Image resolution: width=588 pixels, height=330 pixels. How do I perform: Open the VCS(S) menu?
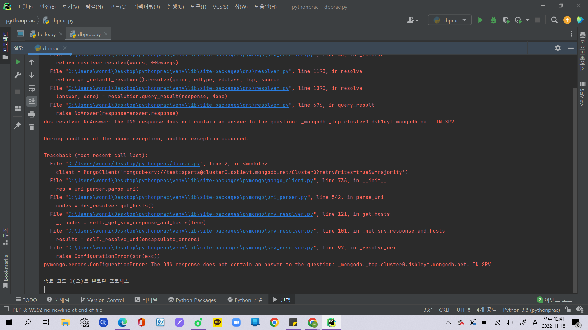pyautogui.click(x=220, y=7)
